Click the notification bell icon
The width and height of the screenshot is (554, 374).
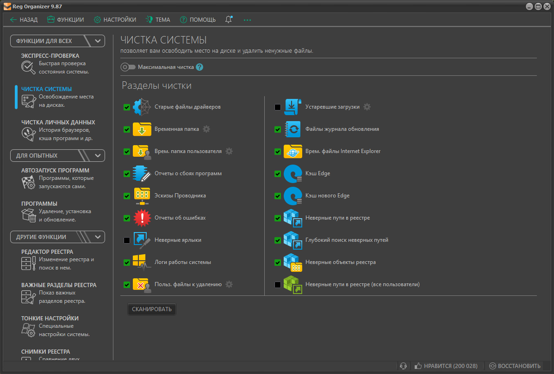point(228,20)
